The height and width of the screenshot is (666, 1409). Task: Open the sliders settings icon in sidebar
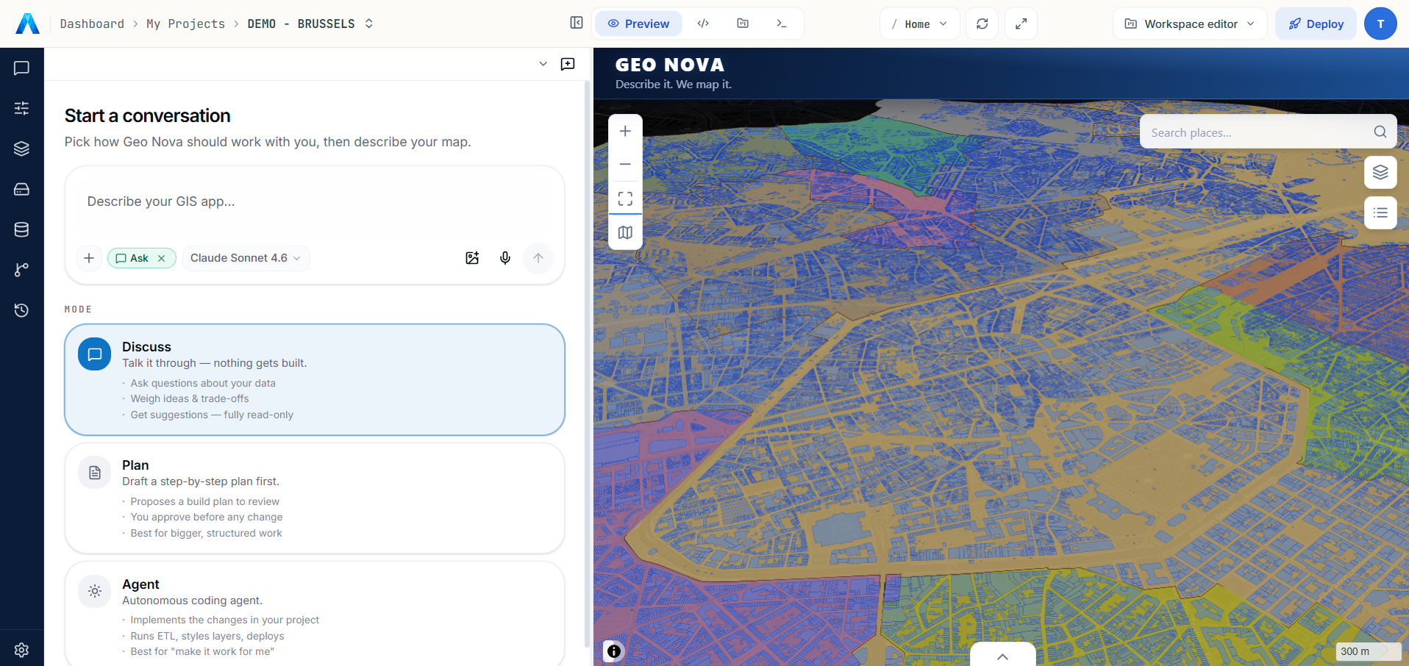click(21, 108)
